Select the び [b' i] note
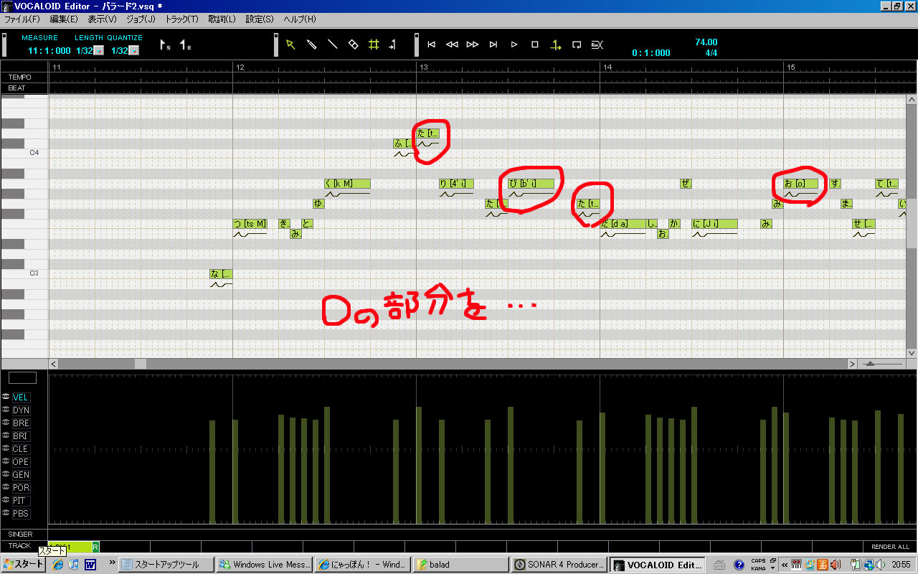918x574 pixels. pos(531,184)
